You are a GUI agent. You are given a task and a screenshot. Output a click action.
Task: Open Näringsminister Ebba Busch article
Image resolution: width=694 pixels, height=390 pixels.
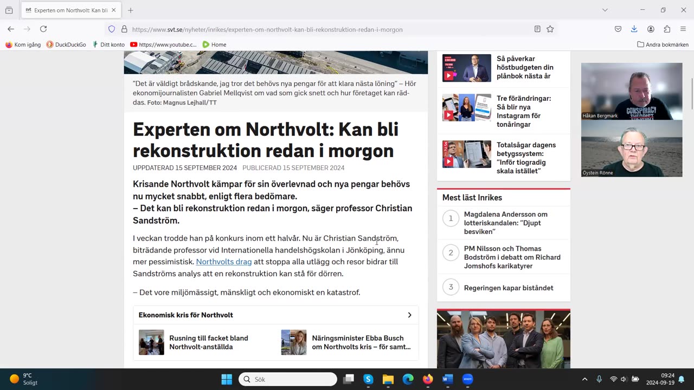(x=361, y=342)
